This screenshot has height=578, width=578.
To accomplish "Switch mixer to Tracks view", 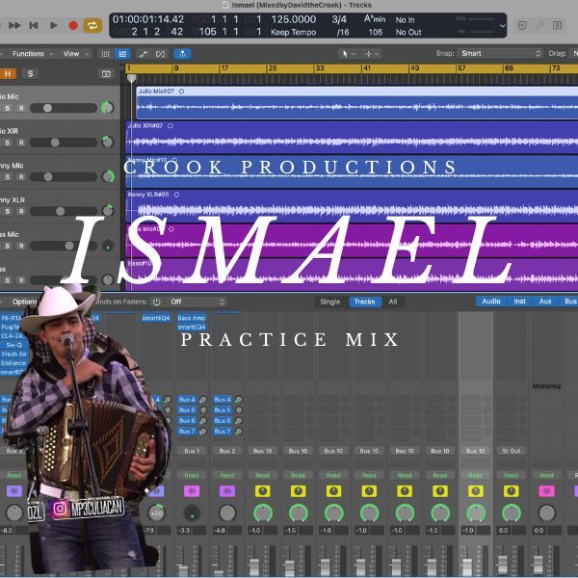I will pos(364,302).
